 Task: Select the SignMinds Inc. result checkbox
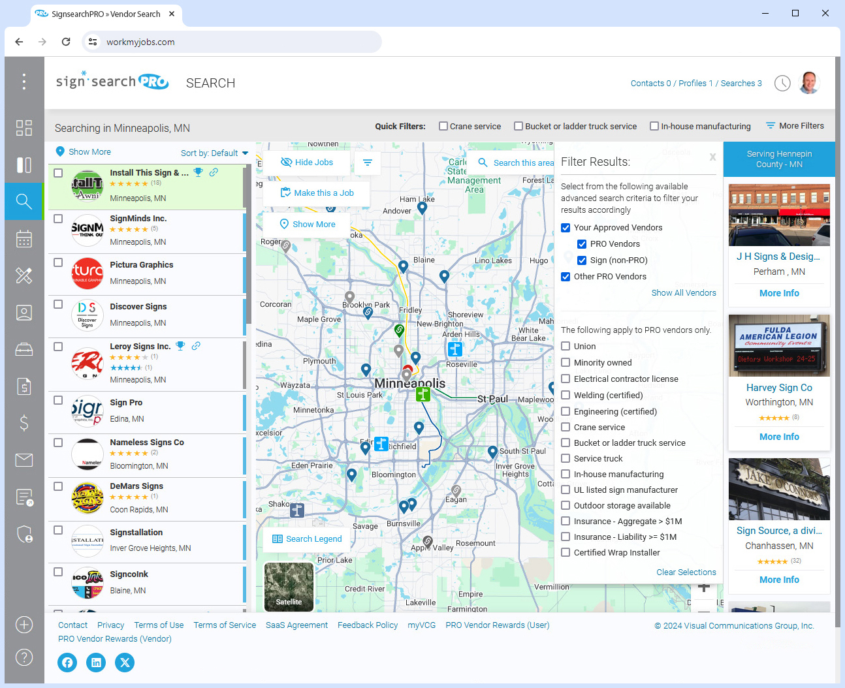58,219
